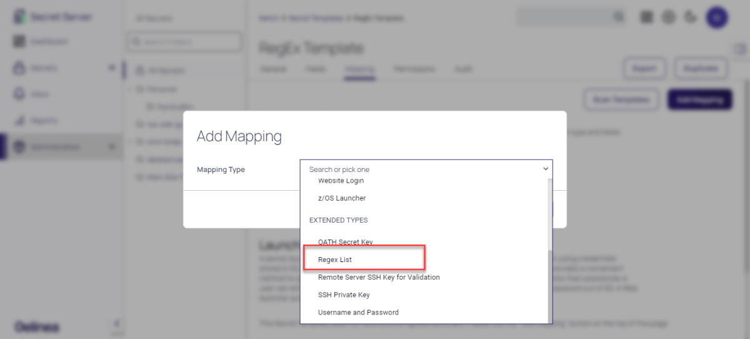Collapse the Mapping Type dropdown chevron
Screen dimensions: 750x339
click(545, 169)
